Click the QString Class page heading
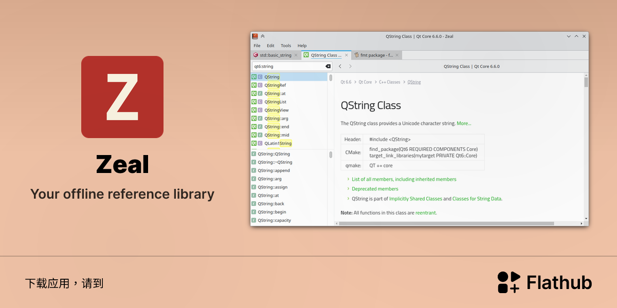617x308 pixels. (371, 106)
